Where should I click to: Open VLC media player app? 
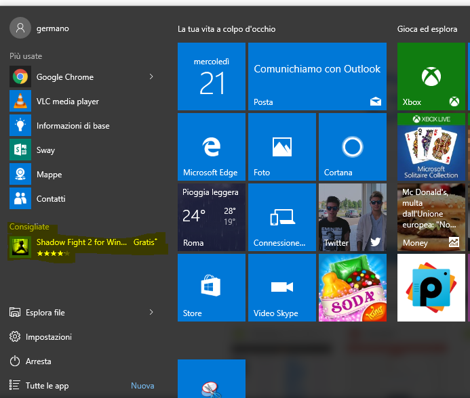pos(83,101)
